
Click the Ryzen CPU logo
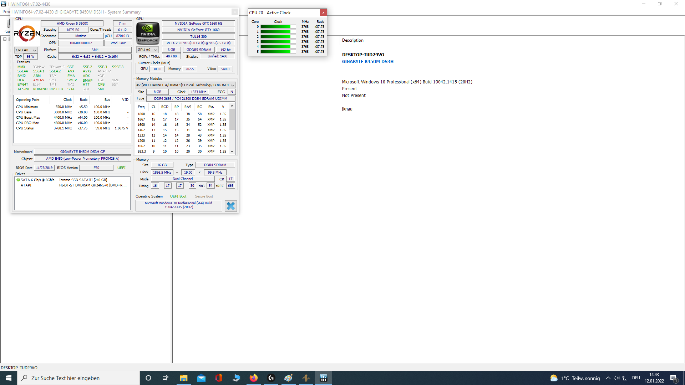tap(27, 33)
